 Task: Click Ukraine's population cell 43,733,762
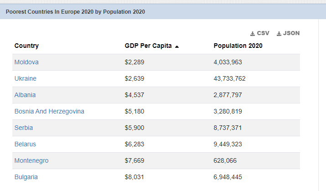pos(229,78)
